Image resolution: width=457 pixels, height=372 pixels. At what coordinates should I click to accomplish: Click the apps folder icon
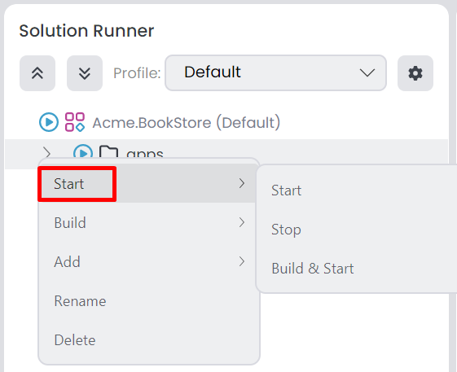[x=108, y=152]
